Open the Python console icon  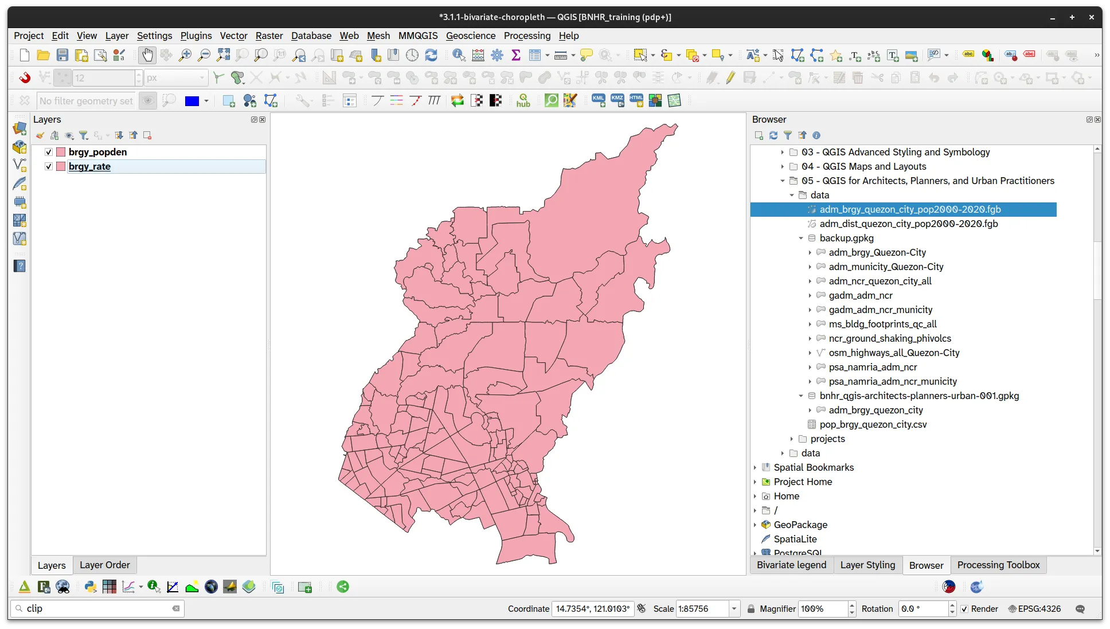90,587
